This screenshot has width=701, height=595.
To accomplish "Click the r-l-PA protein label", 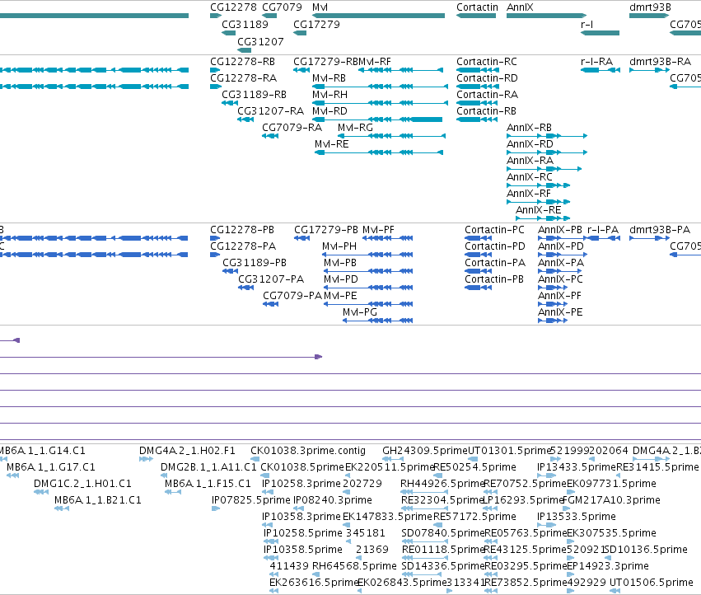I will 603,229.
